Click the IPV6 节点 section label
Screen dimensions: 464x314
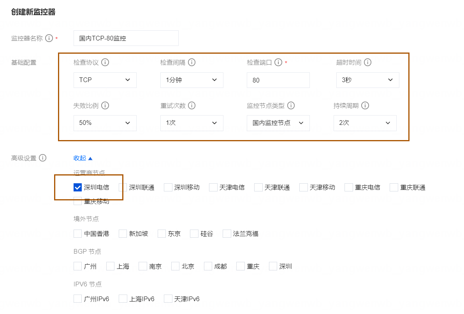click(x=88, y=284)
